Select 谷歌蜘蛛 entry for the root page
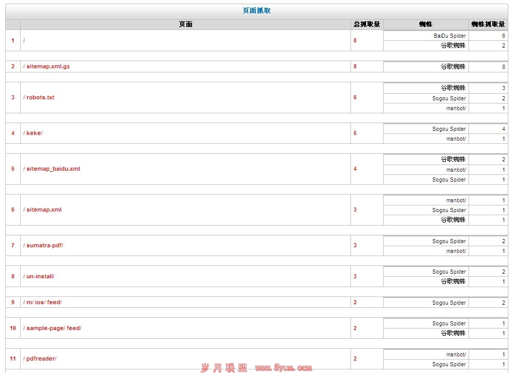This screenshot has height=373, width=512. (x=453, y=46)
